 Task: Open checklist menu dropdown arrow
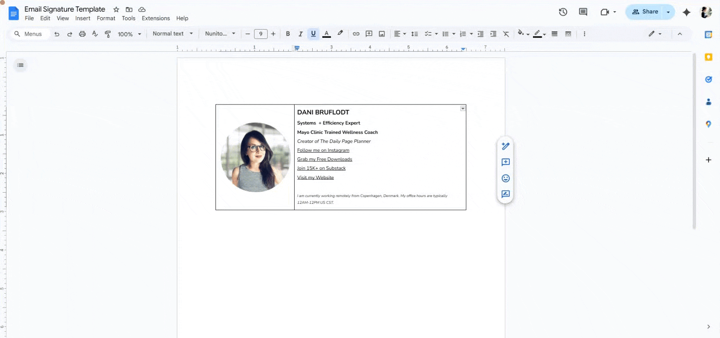(x=436, y=34)
